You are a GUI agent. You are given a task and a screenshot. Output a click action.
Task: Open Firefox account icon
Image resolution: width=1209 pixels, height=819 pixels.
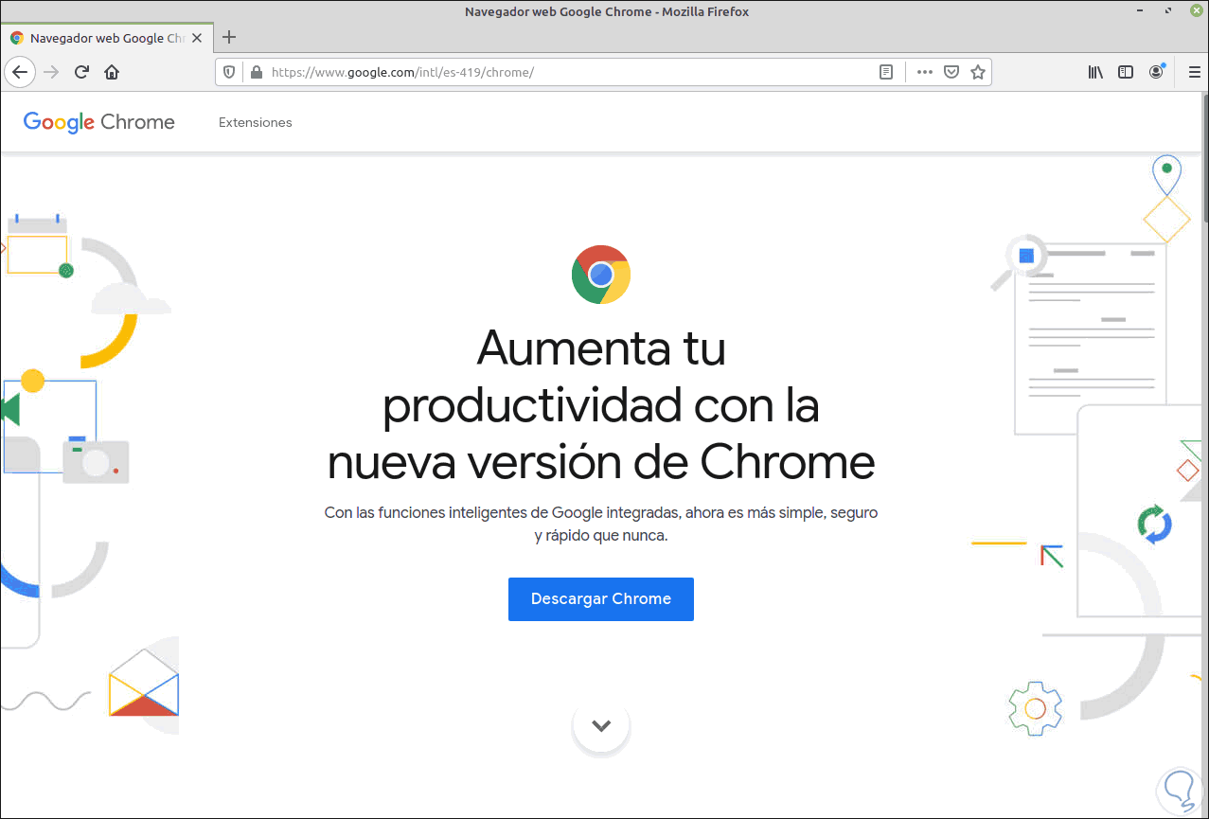coord(1156,72)
